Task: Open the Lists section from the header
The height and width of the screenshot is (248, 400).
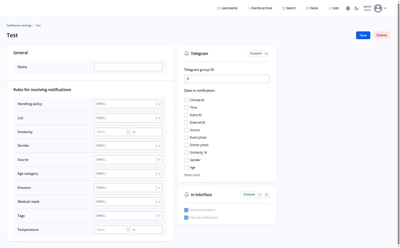Action: pos(333,8)
